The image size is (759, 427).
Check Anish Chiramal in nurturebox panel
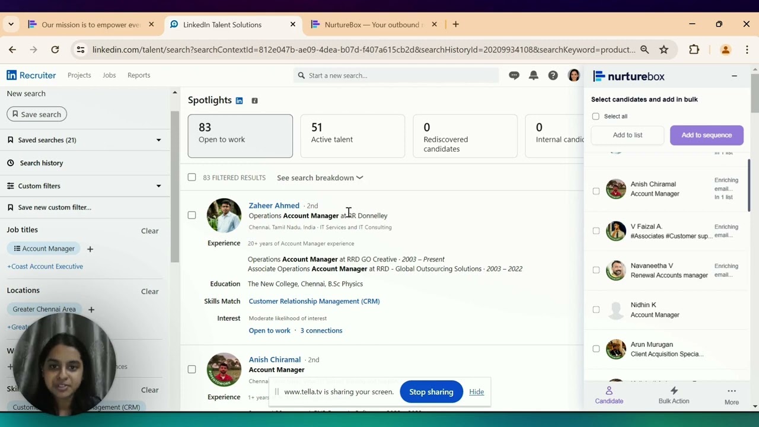[x=596, y=192]
